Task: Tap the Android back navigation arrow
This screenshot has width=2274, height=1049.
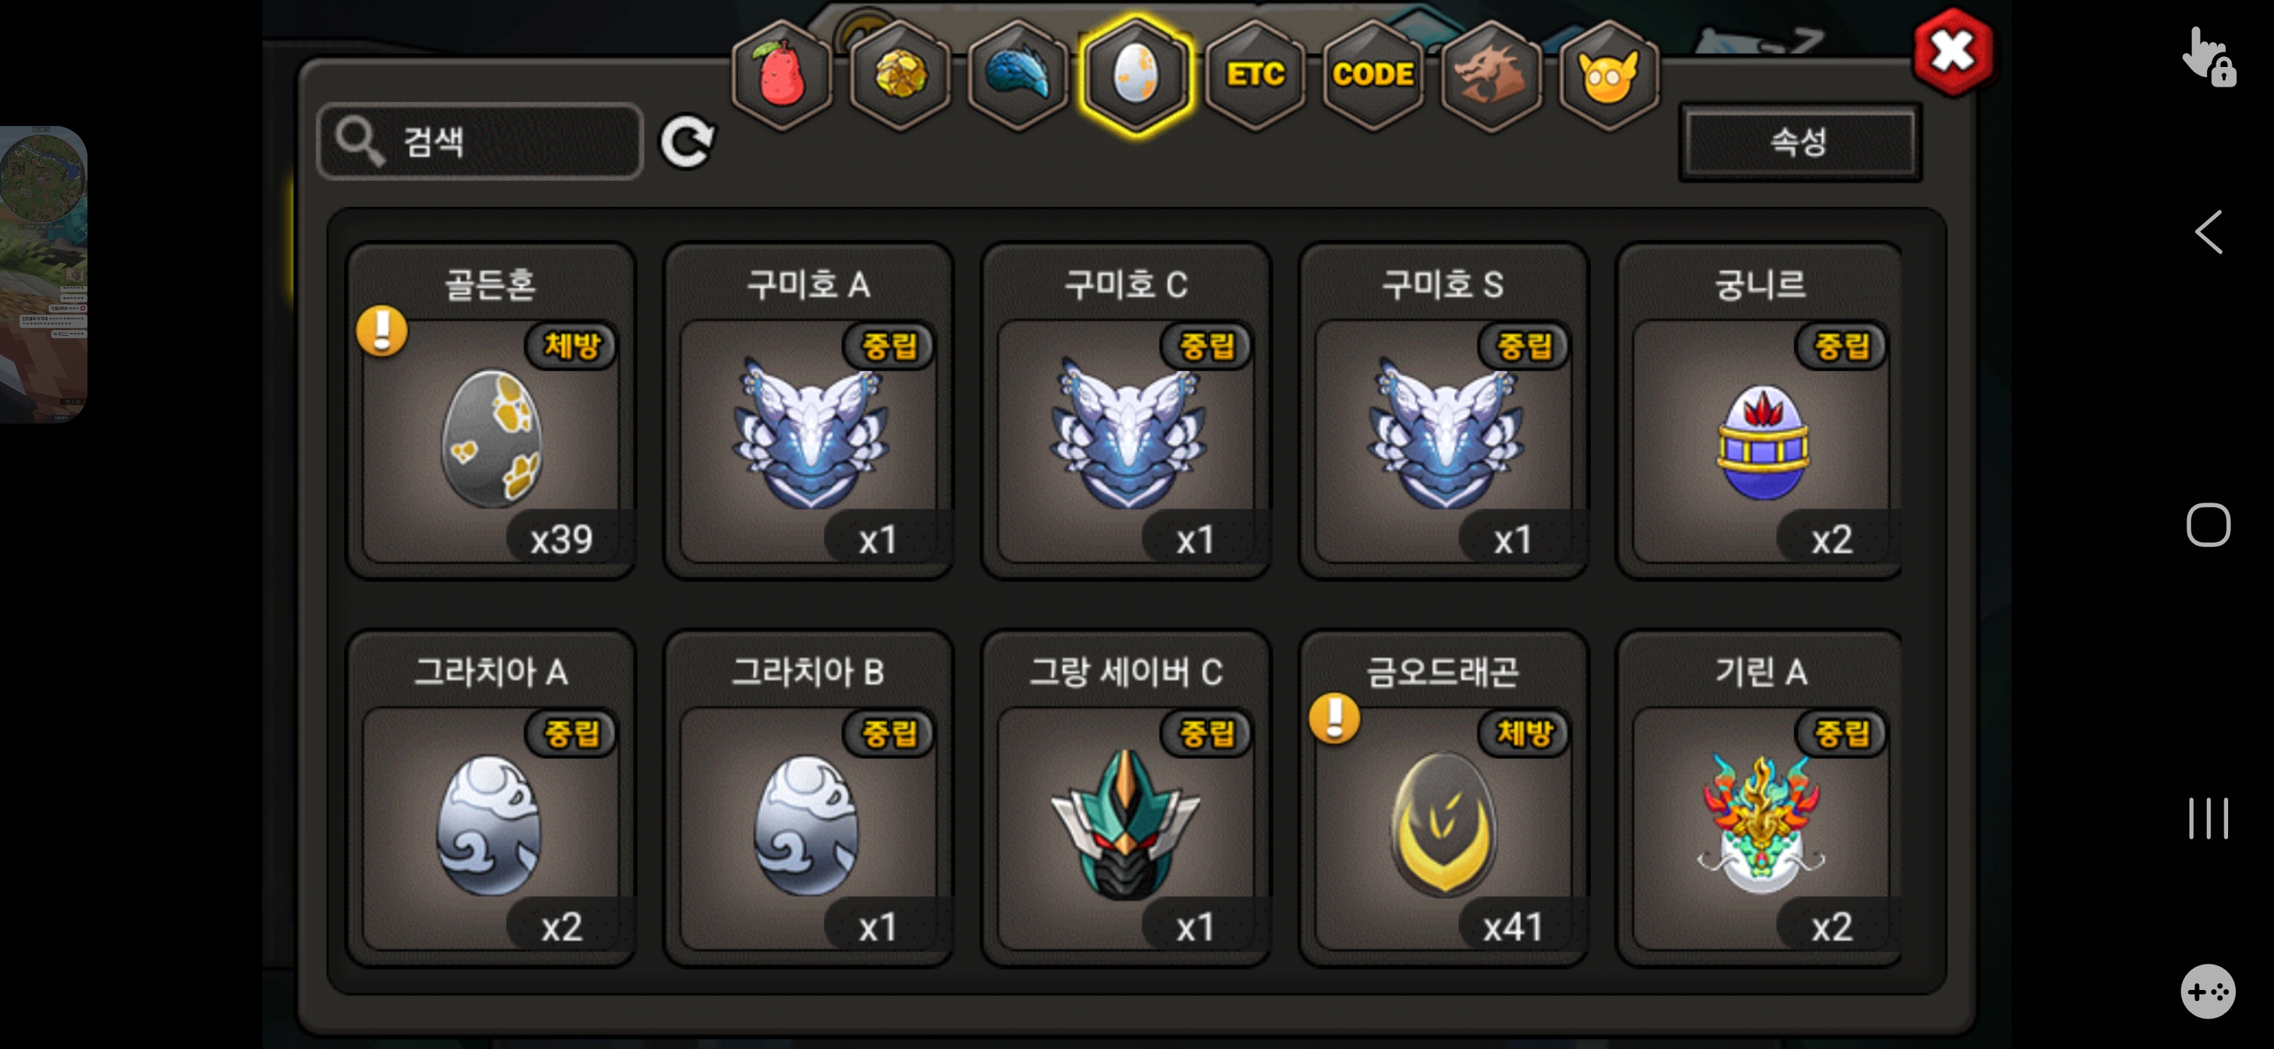Action: click(2208, 232)
